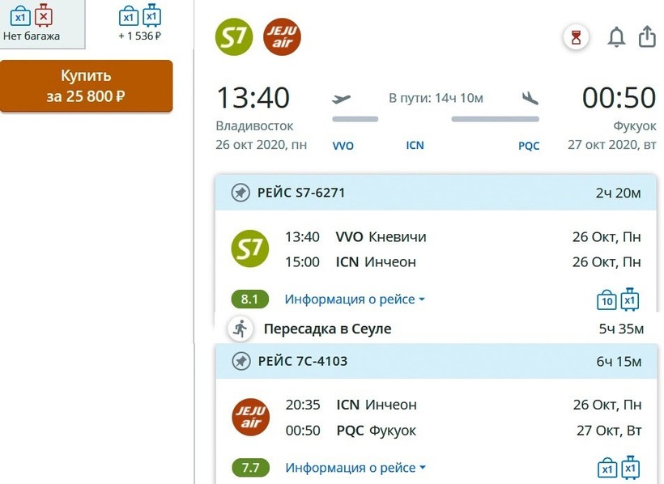The image size is (664, 484).
Task: Expand Информация о рейсе for Jeju flight
Action: (x=355, y=468)
